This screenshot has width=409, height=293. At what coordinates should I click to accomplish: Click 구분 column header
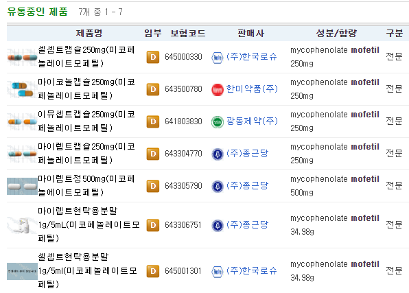[395, 33]
